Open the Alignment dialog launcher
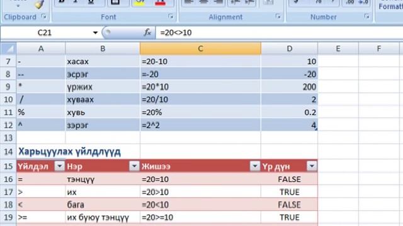The width and height of the screenshot is (403, 226). (278, 16)
